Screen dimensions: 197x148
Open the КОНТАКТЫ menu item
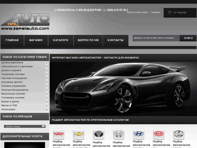click(116, 40)
